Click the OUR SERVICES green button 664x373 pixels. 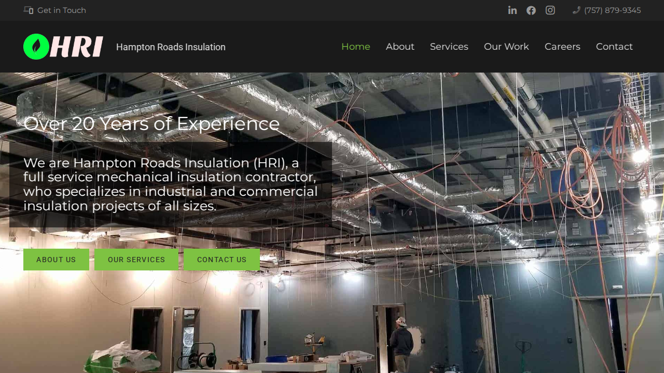(136, 260)
